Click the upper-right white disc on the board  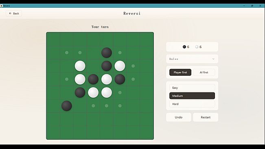(120, 66)
